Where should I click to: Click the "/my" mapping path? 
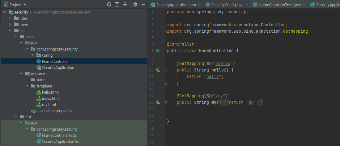click(219, 96)
